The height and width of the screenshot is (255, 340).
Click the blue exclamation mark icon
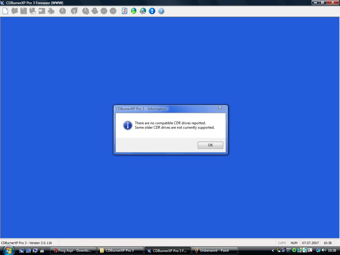click(x=152, y=11)
